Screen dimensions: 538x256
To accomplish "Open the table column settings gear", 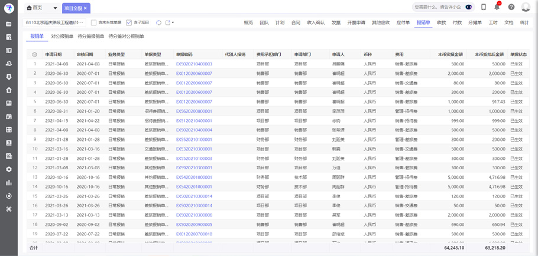I will click(x=34, y=54).
